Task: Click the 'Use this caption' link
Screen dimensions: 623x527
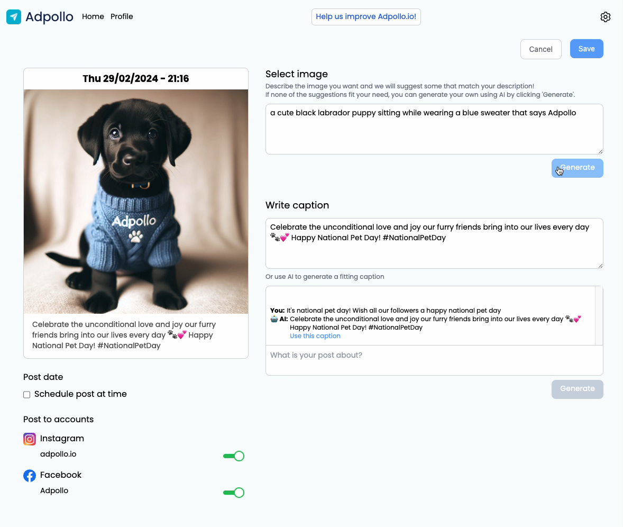Action: 315,336
